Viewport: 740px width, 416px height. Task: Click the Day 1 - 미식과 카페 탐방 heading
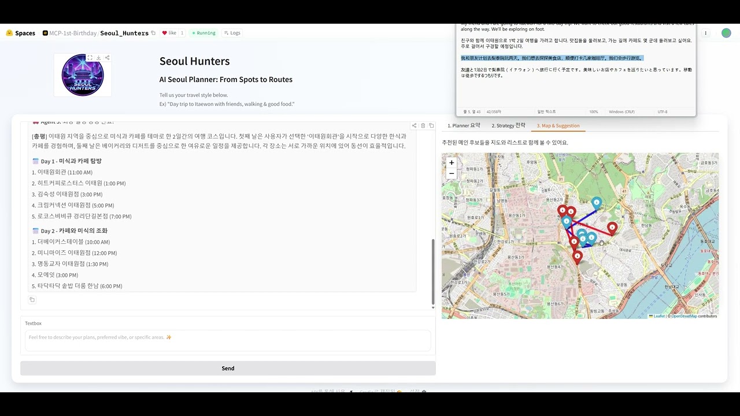point(66,161)
